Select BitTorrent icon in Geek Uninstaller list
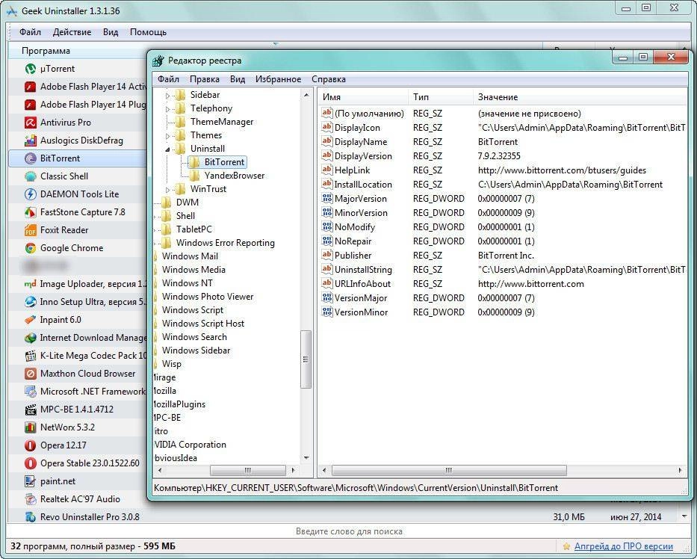Viewport: 697px width, 559px height. pos(30,158)
